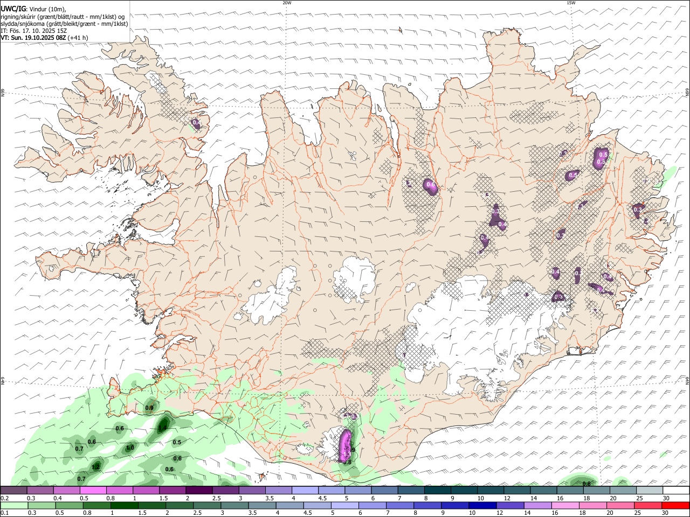This screenshot has height=517, width=690.
Task: Click the initial time line "IT: Fös. 17. 10. 2025 15Z"
Action: click(x=34, y=31)
